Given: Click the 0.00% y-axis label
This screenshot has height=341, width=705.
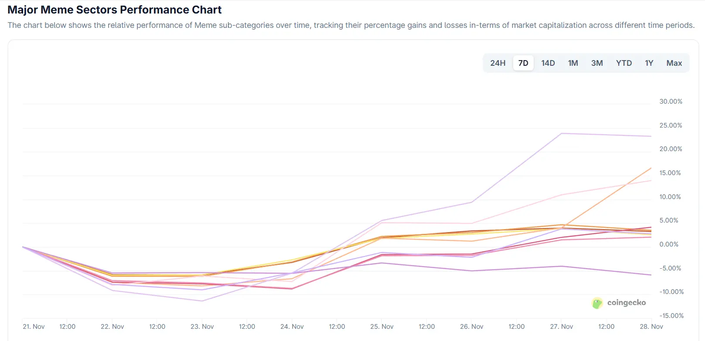Looking at the screenshot, I should [x=669, y=244].
